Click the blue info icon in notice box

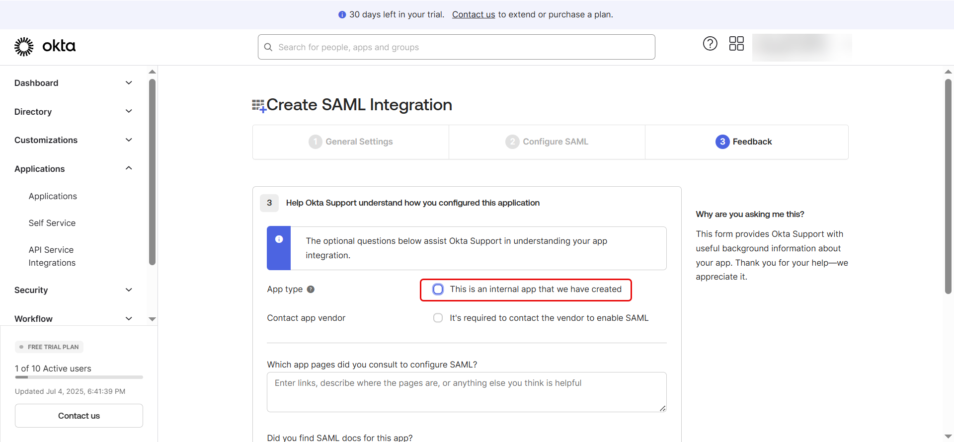[x=279, y=239]
